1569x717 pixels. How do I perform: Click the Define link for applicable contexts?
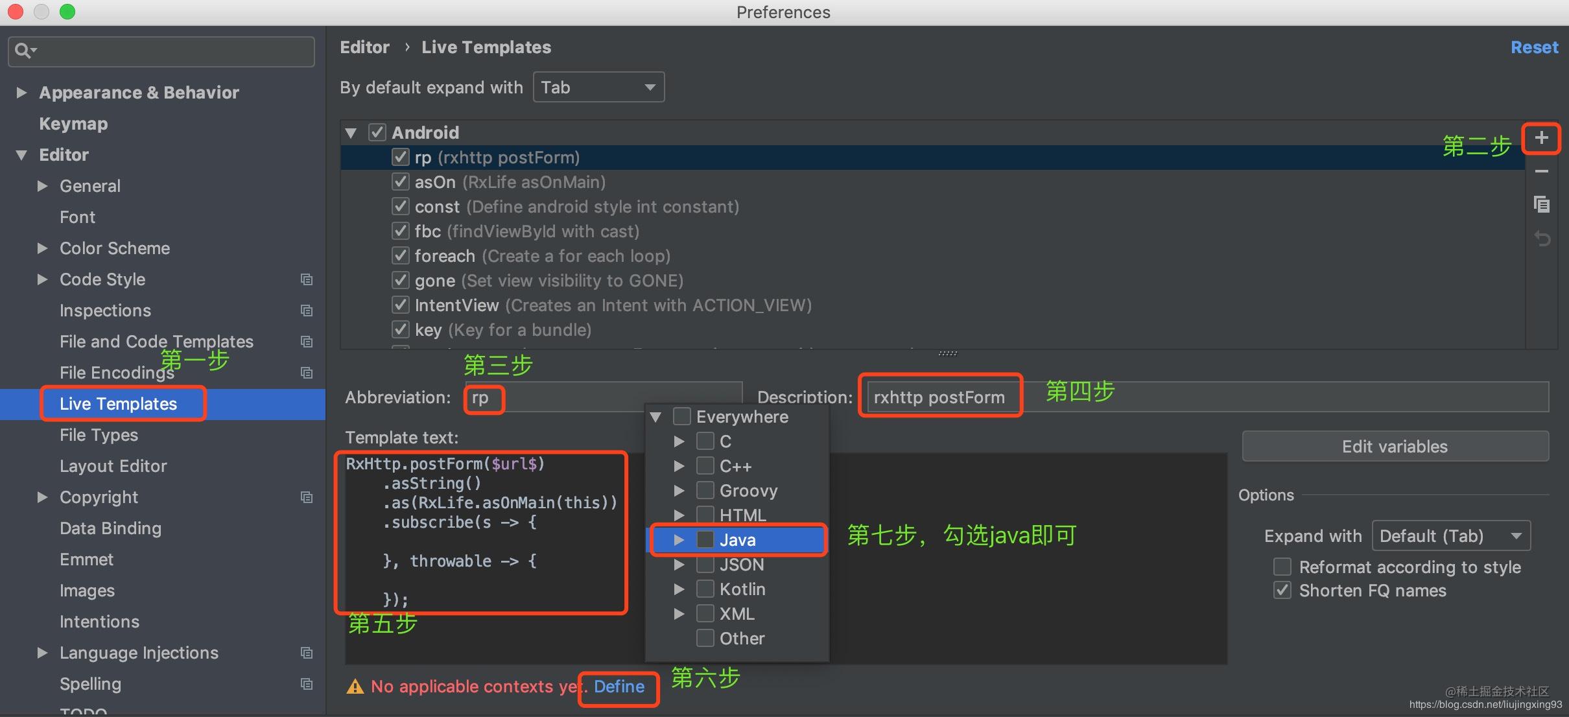tap(617, 687)
